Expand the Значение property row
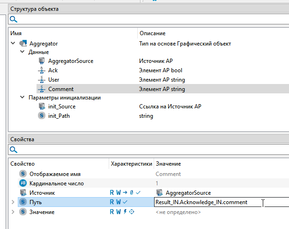The image size is (289, 229). (13, 212)
